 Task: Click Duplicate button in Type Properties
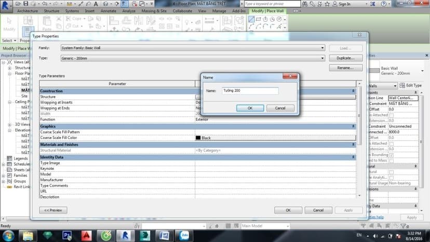(345, 58)
